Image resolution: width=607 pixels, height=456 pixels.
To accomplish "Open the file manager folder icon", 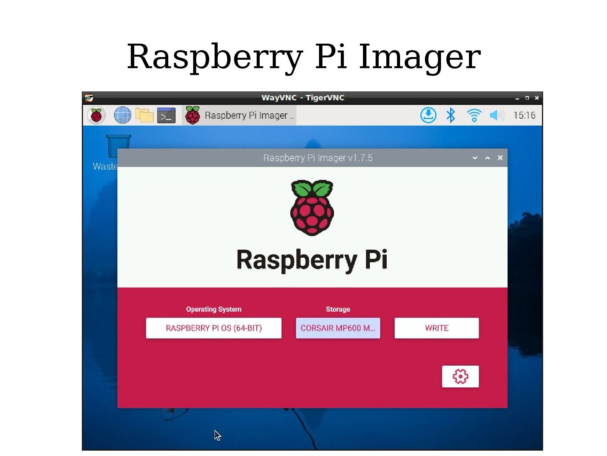I will pyautogui.click(x=144, y=115).
